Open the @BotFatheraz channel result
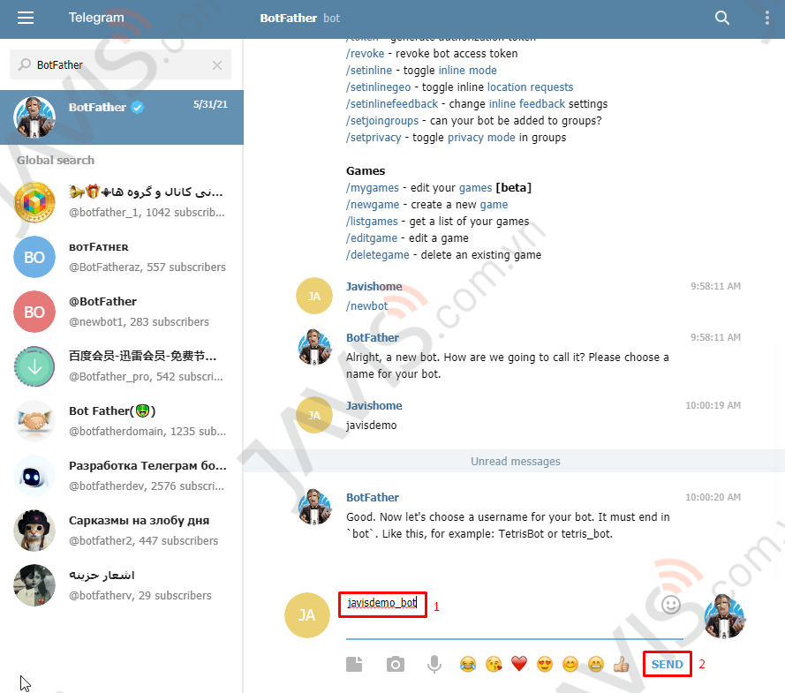Screen dimensions: 785x693 tap(122, 257)
